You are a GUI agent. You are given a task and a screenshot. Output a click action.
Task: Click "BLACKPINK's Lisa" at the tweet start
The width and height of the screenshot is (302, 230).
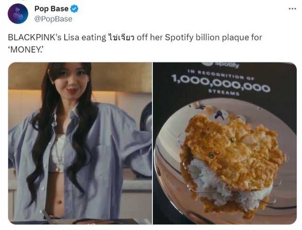pos(44,37)
